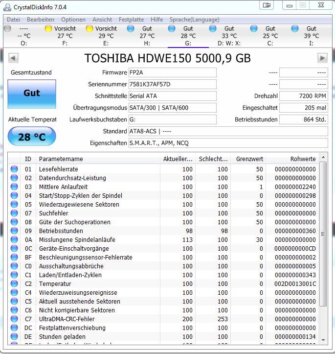Open the Bearbeiten menu

click(41, 20)
